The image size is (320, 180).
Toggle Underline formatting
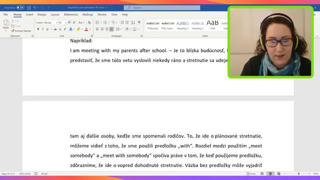[x=47, y=29]
